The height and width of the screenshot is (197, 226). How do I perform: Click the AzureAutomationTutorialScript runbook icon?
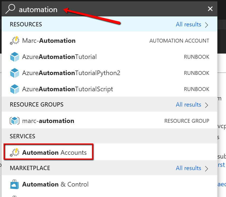tap(14, 89)
